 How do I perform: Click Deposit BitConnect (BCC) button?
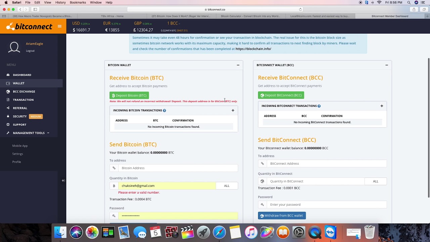[x=281, y=95]
